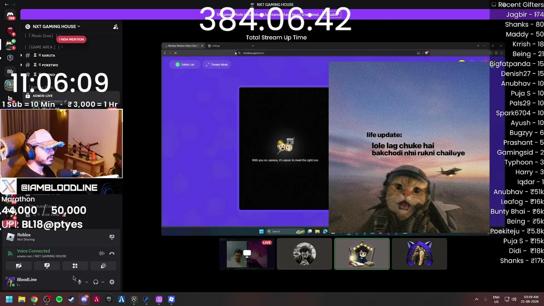Open microphone input options arrow
Viewport: 544px width, 306px height.
pyautogui.click(x=87, y=282)
